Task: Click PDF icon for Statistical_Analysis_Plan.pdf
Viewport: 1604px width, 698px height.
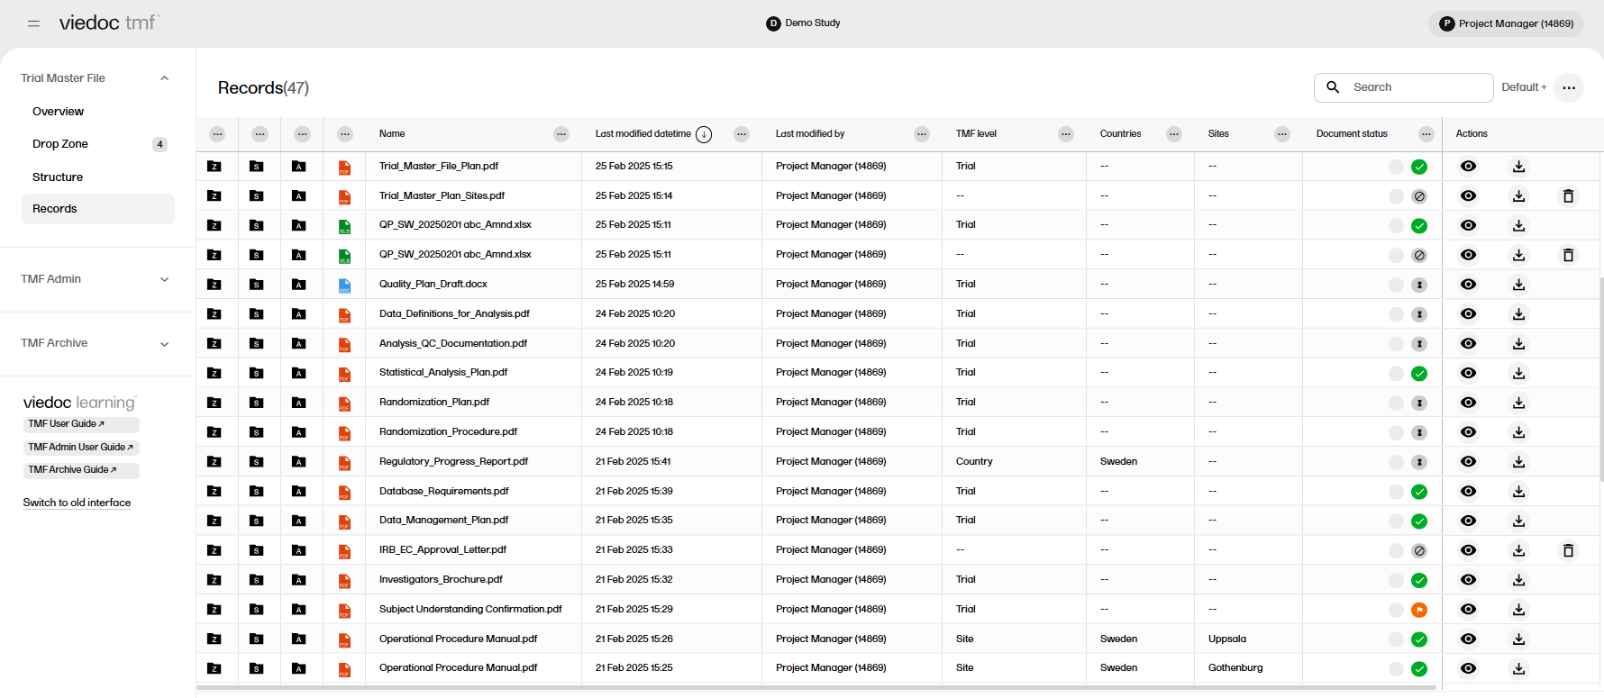Action: (x=344, y=374)
